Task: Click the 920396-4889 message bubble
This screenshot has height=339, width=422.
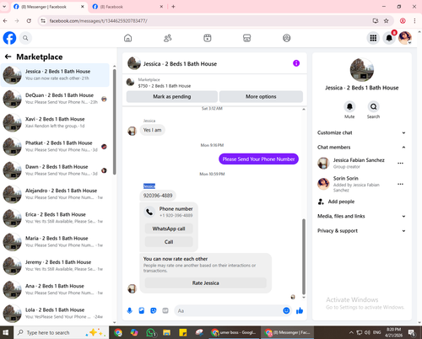Action: tap(158, 196)
